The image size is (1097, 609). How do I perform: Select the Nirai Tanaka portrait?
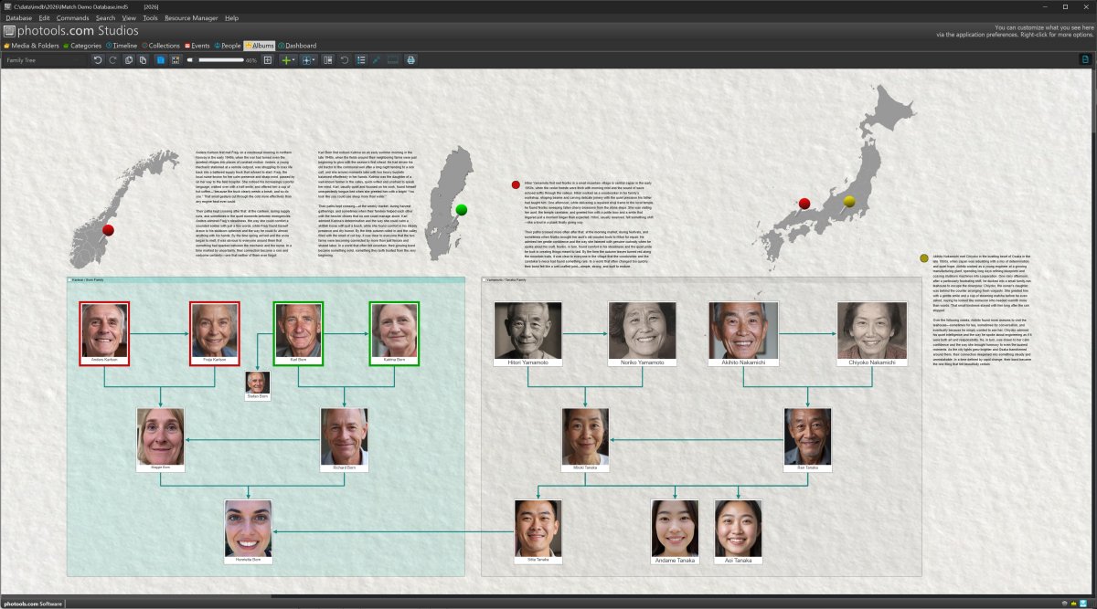point(538,530)
